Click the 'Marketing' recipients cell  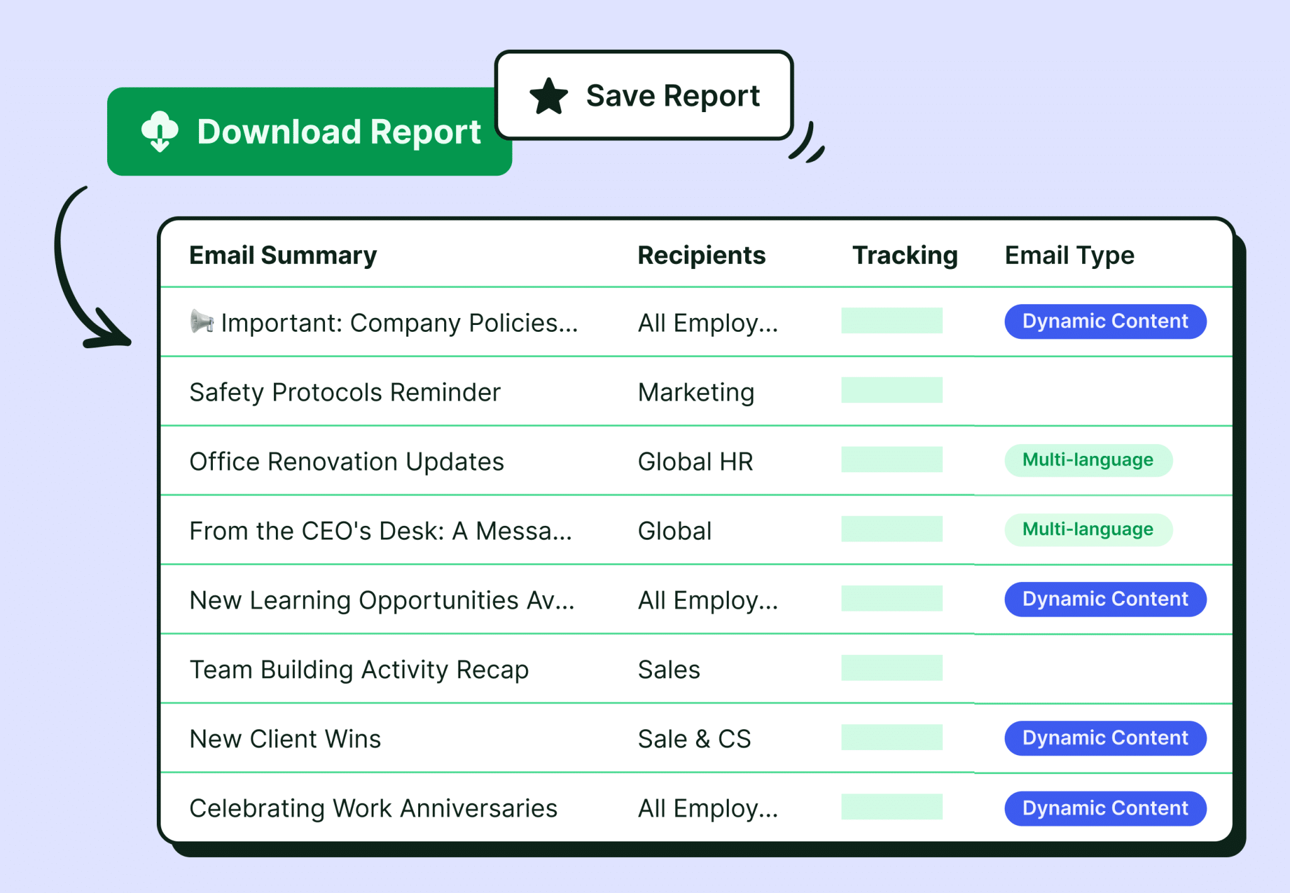(x=696, y=392)
